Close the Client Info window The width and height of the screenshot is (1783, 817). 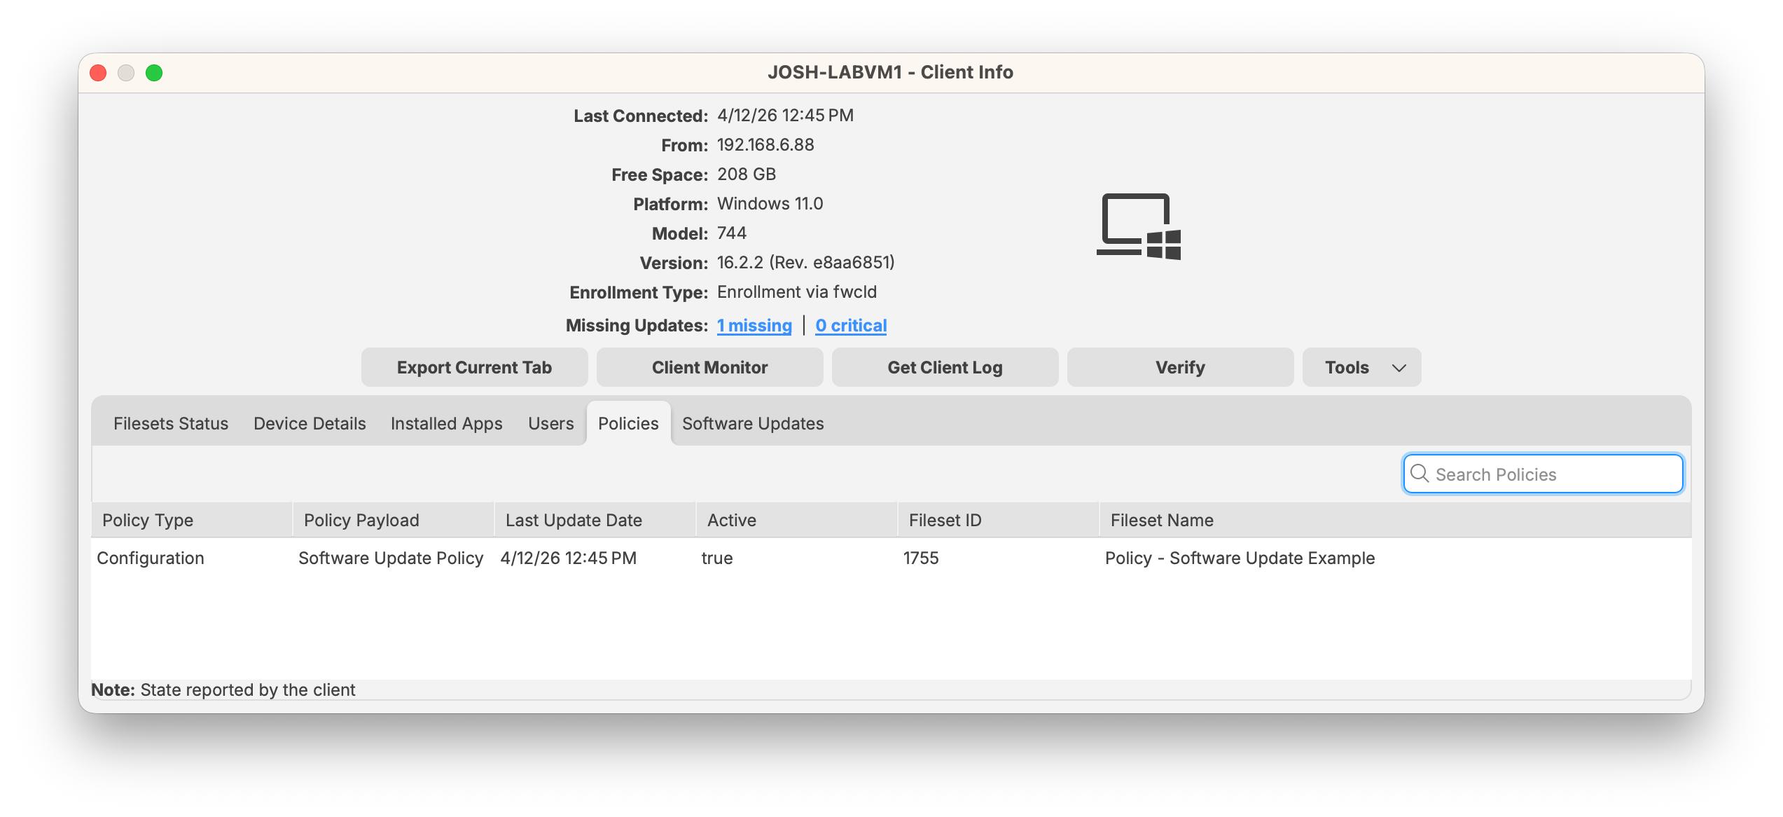coord(99,73)
